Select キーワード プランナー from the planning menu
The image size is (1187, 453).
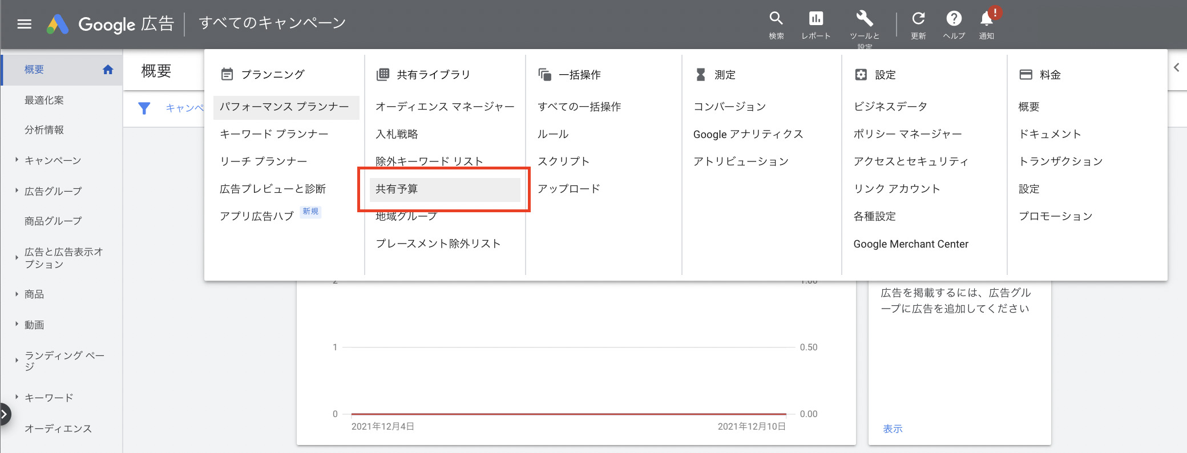tap(274, 134)
